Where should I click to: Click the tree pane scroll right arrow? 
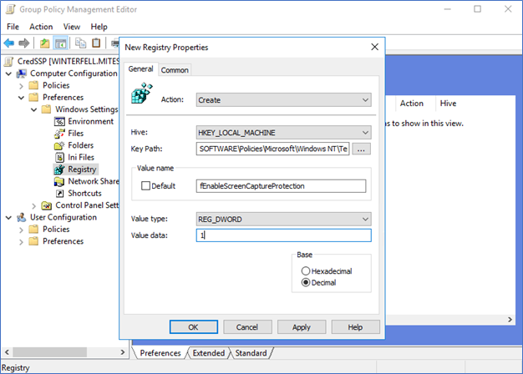(123, 352)
